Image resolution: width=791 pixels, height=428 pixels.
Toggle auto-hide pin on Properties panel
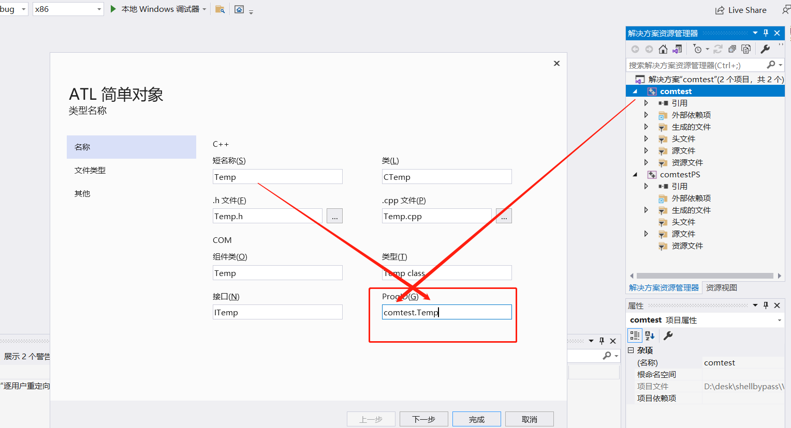coord(766,305)
